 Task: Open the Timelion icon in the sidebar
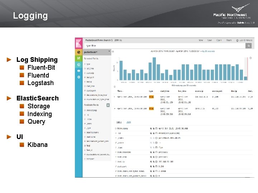pyautogui.click(x=78, y=71)
